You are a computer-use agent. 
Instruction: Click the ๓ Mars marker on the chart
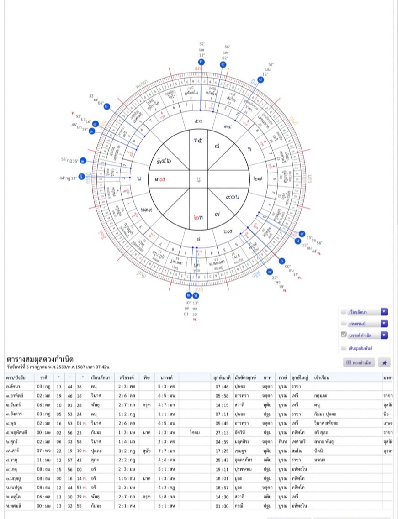click(83, 161)
